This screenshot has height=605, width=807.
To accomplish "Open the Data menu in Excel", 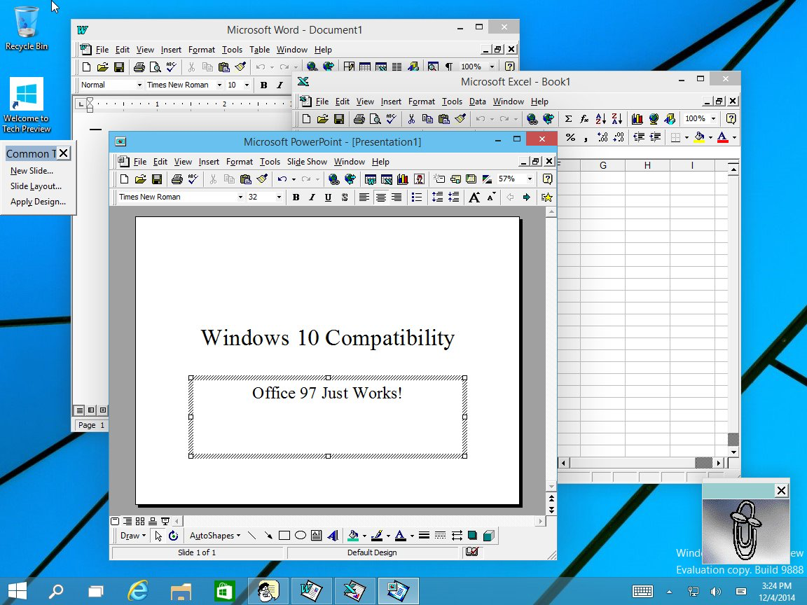I will pyautogui.click(x=477, y=102).
